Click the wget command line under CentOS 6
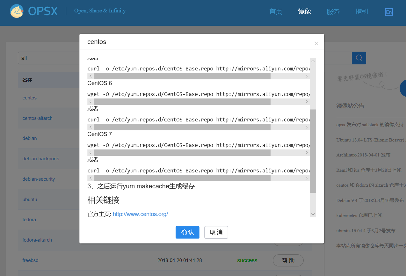 click(x=199, y=94)
